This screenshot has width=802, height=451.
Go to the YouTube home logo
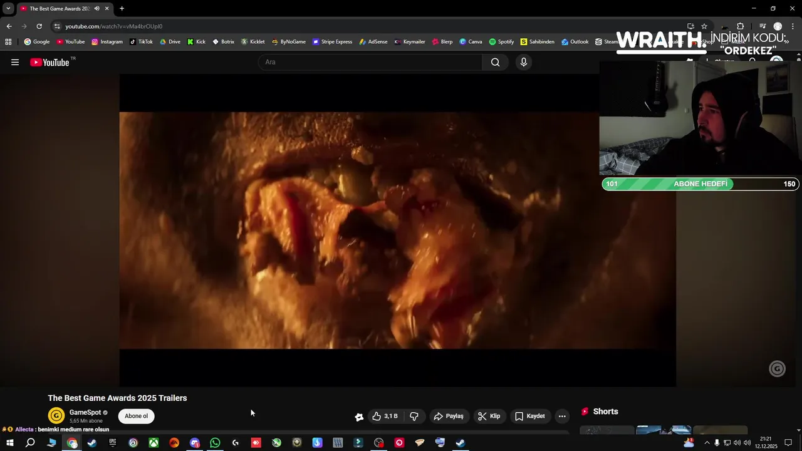pyautogui.click(x=49, y=62)
